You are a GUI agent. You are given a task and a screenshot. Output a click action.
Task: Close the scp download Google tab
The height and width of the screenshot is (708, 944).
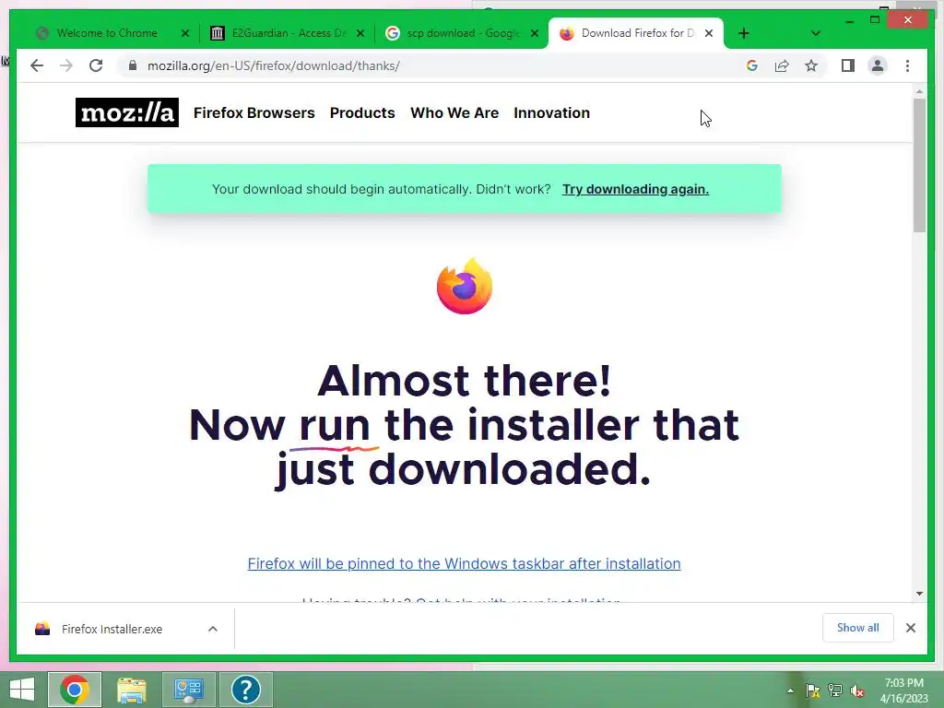535,33
